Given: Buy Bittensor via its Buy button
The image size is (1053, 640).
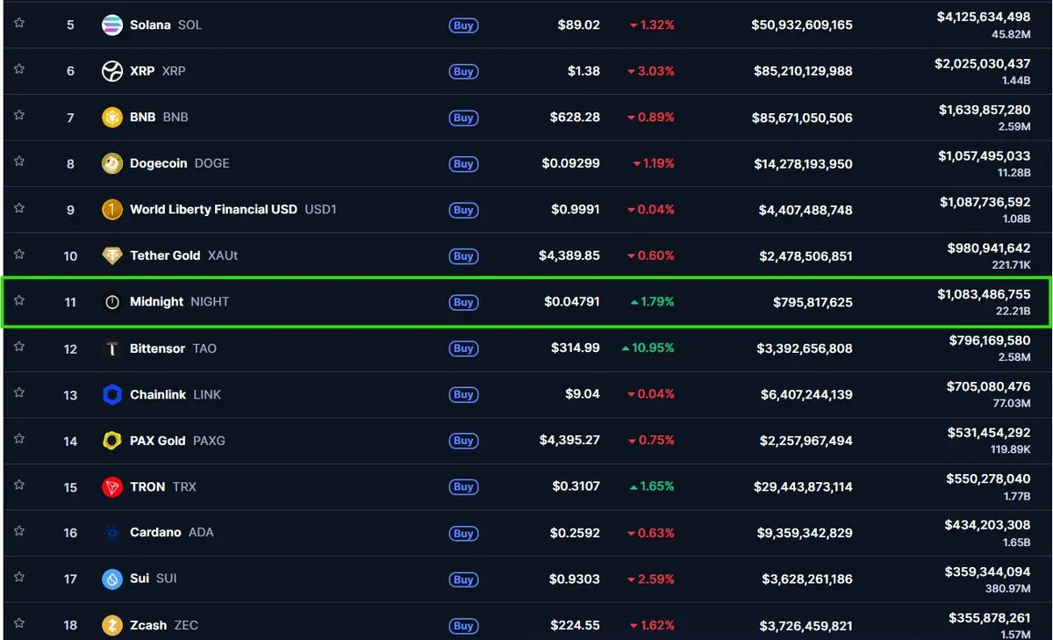Looking at the screenshot, I should [x=463, y=349].
